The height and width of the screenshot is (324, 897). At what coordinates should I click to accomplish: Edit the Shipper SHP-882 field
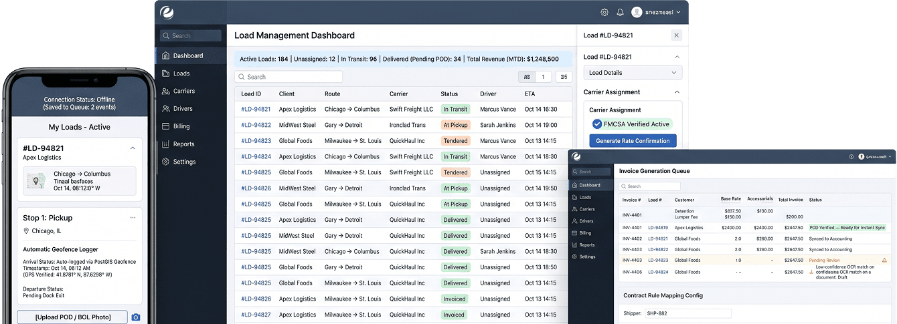pyautogui.click(x=687, y=313)
